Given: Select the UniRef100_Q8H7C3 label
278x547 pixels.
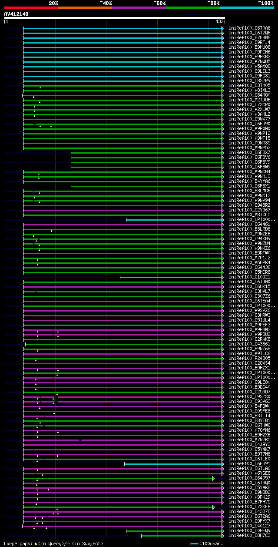Looking at the screenshot, I should (x=249, y=535).
